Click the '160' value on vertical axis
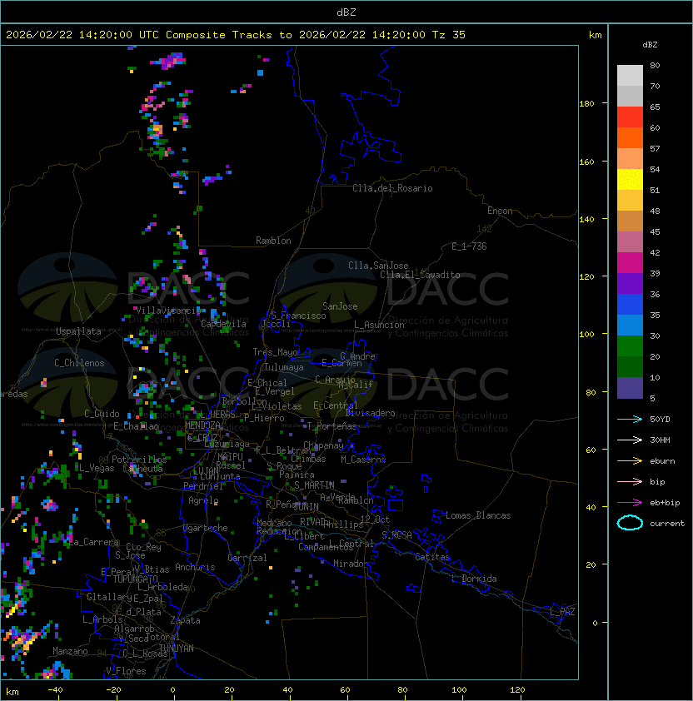Viewport: 693px width, 701px height. [586, 162]
